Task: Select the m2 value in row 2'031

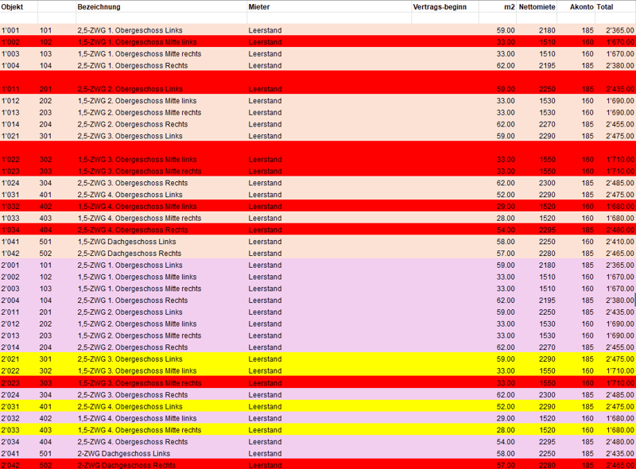Action: point(506,407)
